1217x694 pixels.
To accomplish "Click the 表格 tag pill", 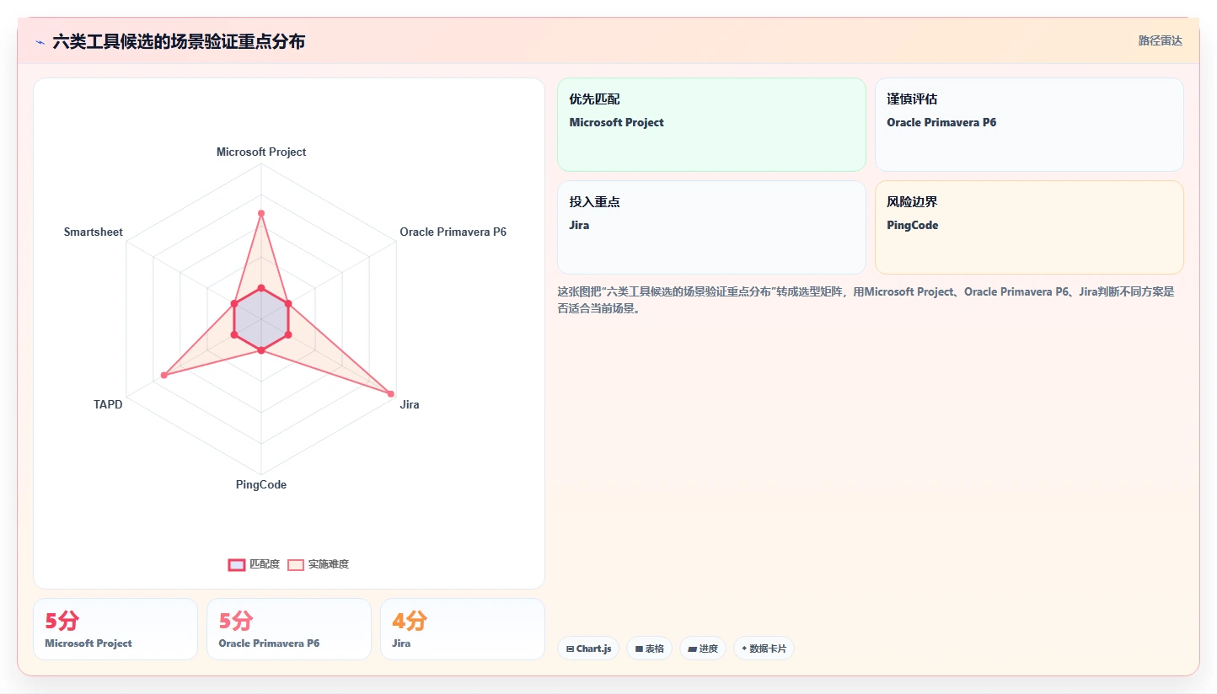I will tap(649, 649).
